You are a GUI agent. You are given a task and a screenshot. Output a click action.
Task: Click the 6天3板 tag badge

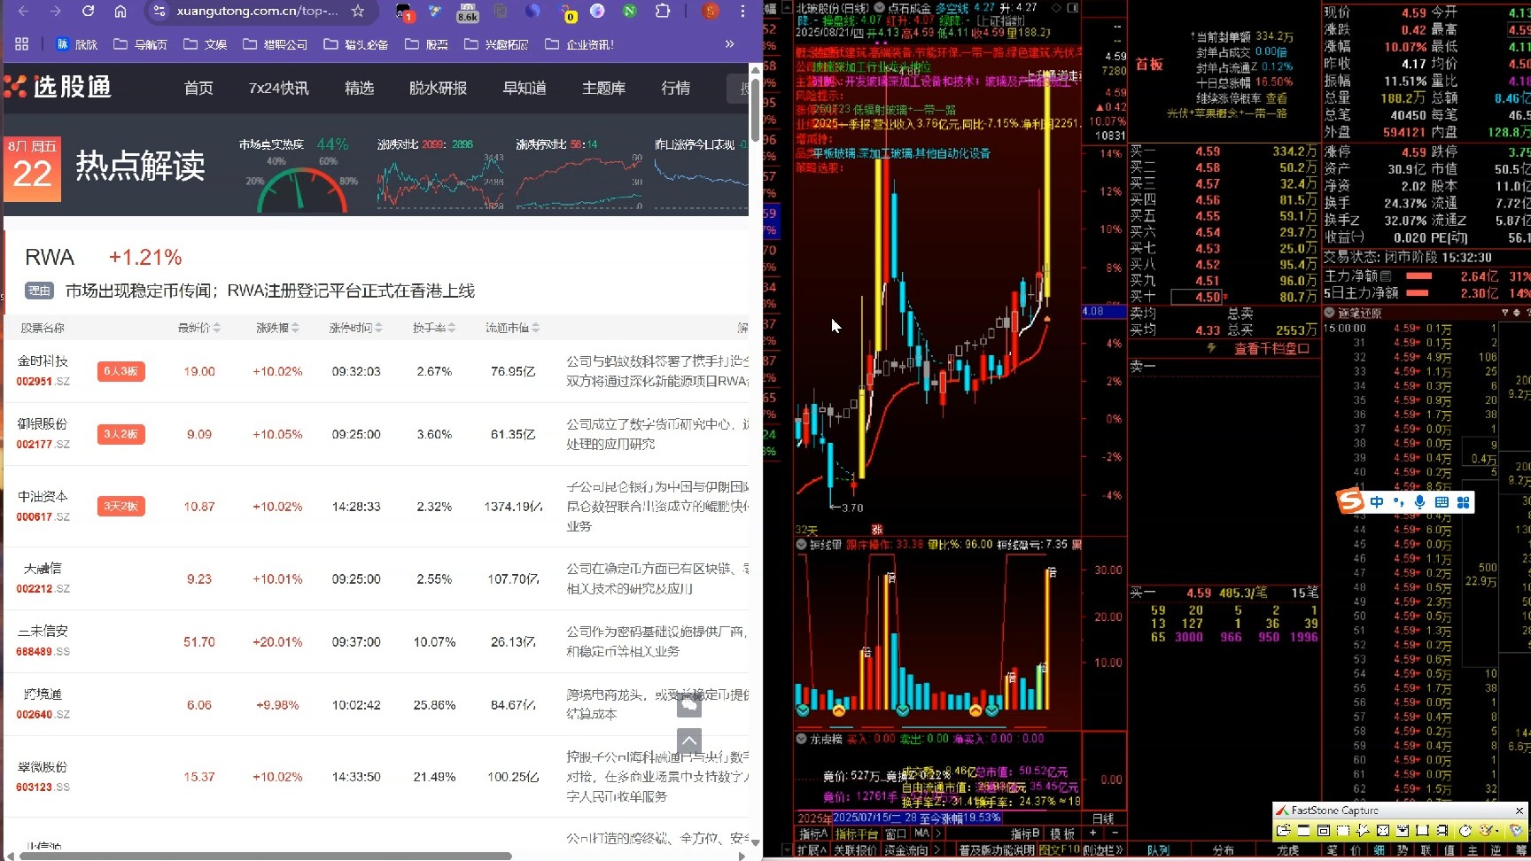click(121, 371)
